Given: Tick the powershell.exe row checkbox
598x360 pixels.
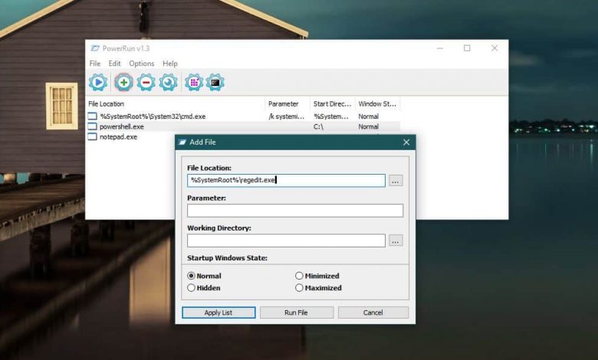Looking at the screenshot, I should point(92,126).
